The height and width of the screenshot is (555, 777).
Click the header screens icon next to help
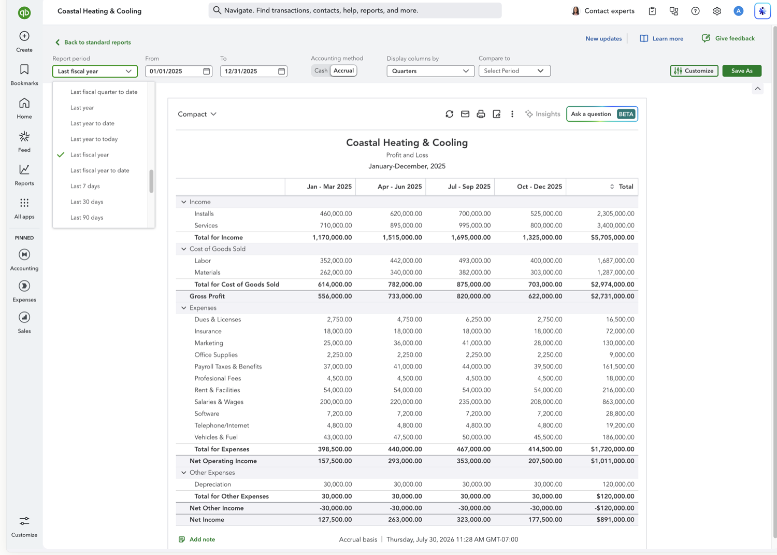[674, 11]
